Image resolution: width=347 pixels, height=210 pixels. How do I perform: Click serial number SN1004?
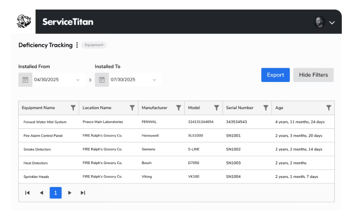tap(233, 177)
